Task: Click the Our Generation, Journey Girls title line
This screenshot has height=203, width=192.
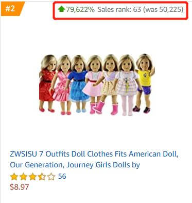Action: pos(75,165)
